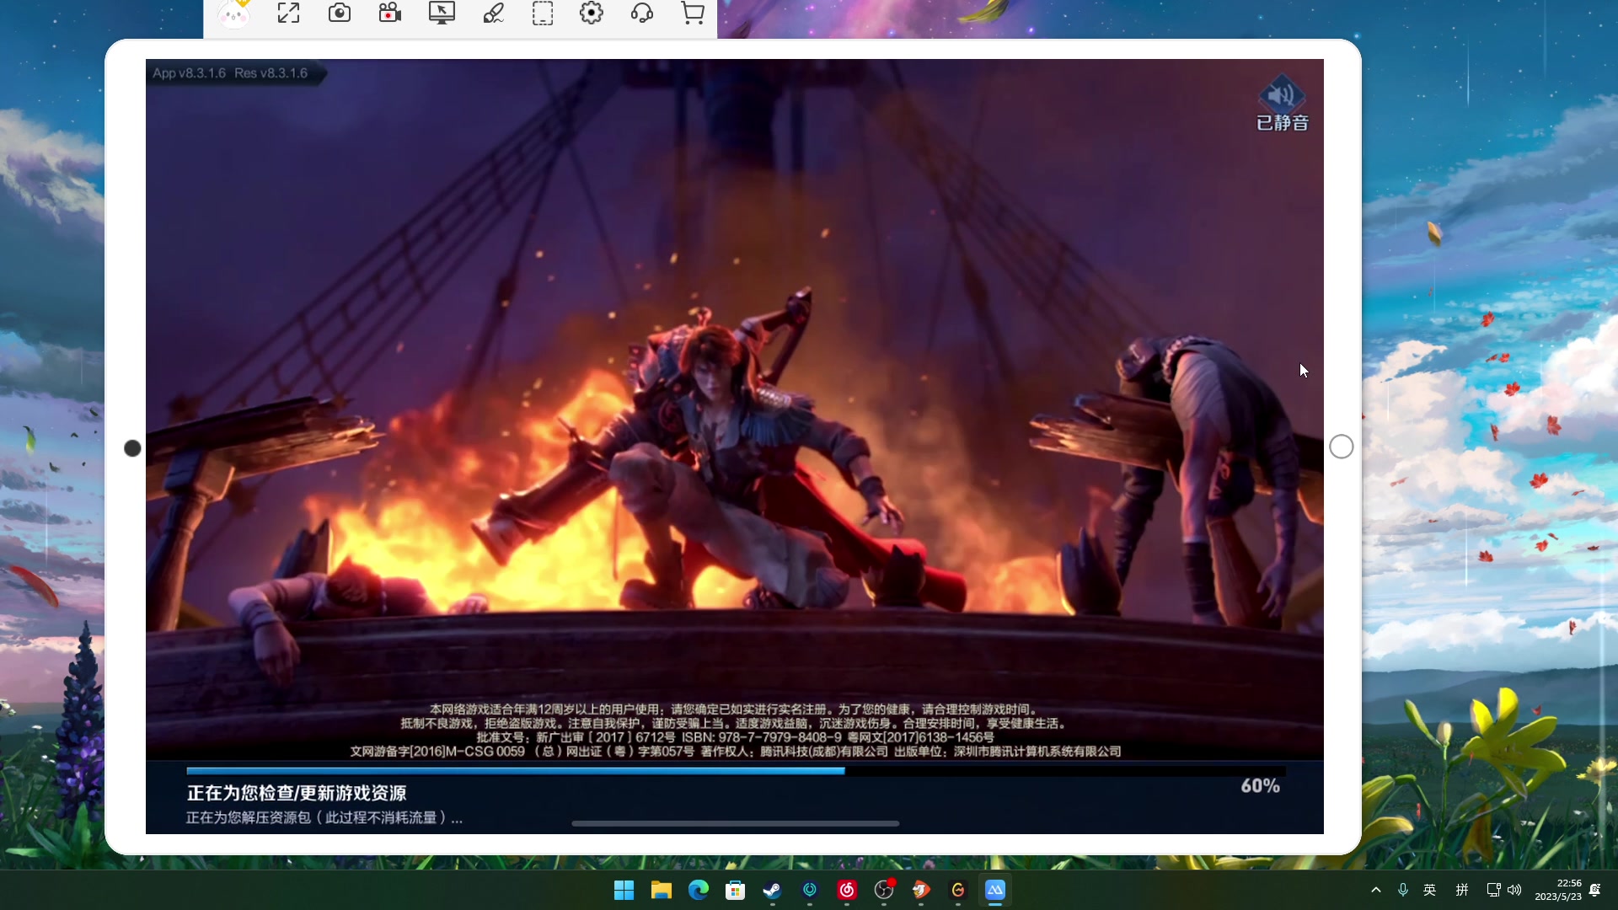
Task: Switch to NetEase Cloud Music in taskbar
Action: click(x=846, y=890)
